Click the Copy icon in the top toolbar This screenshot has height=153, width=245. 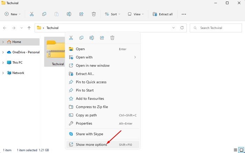(44, 14)
